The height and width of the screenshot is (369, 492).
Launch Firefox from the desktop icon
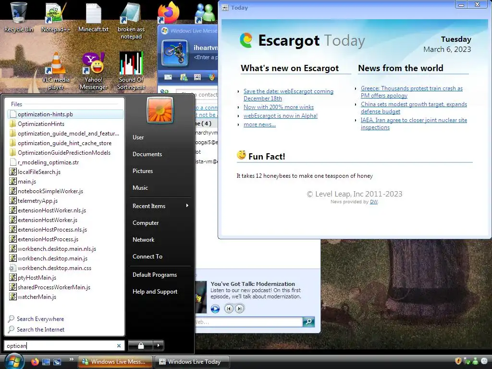coord(169,12)
